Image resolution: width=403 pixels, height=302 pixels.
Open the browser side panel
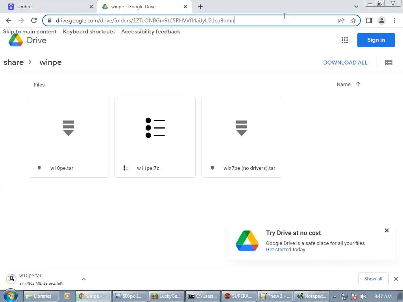click(x=369, y=20)
